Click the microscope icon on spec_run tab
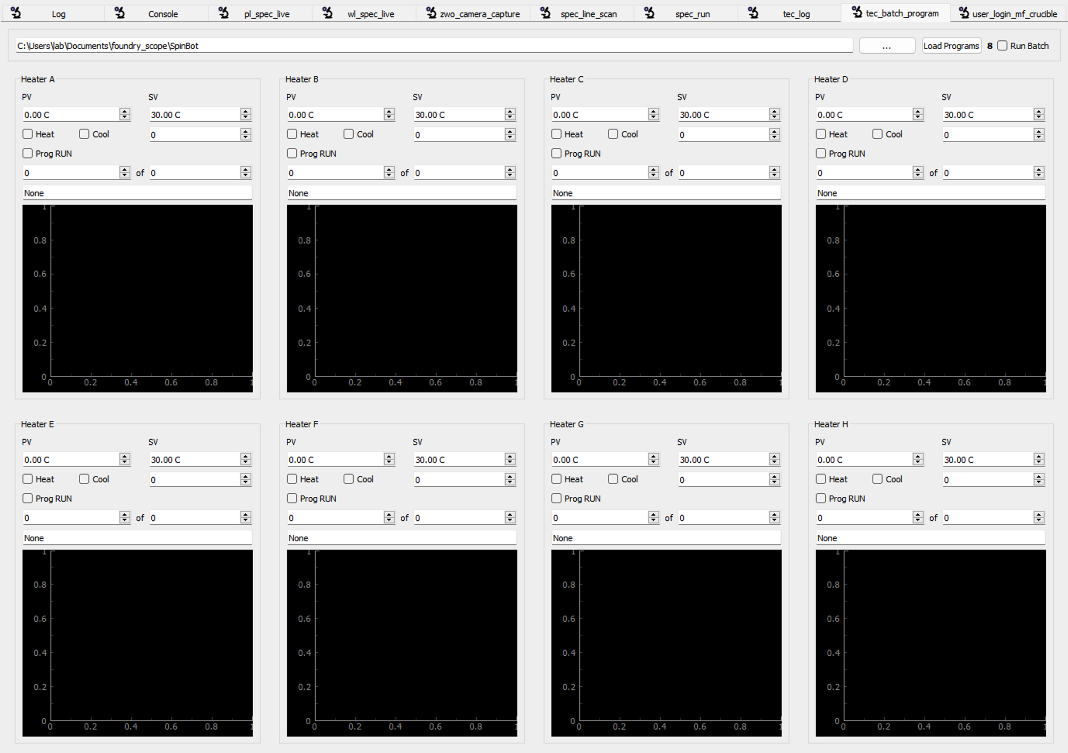 649,13
